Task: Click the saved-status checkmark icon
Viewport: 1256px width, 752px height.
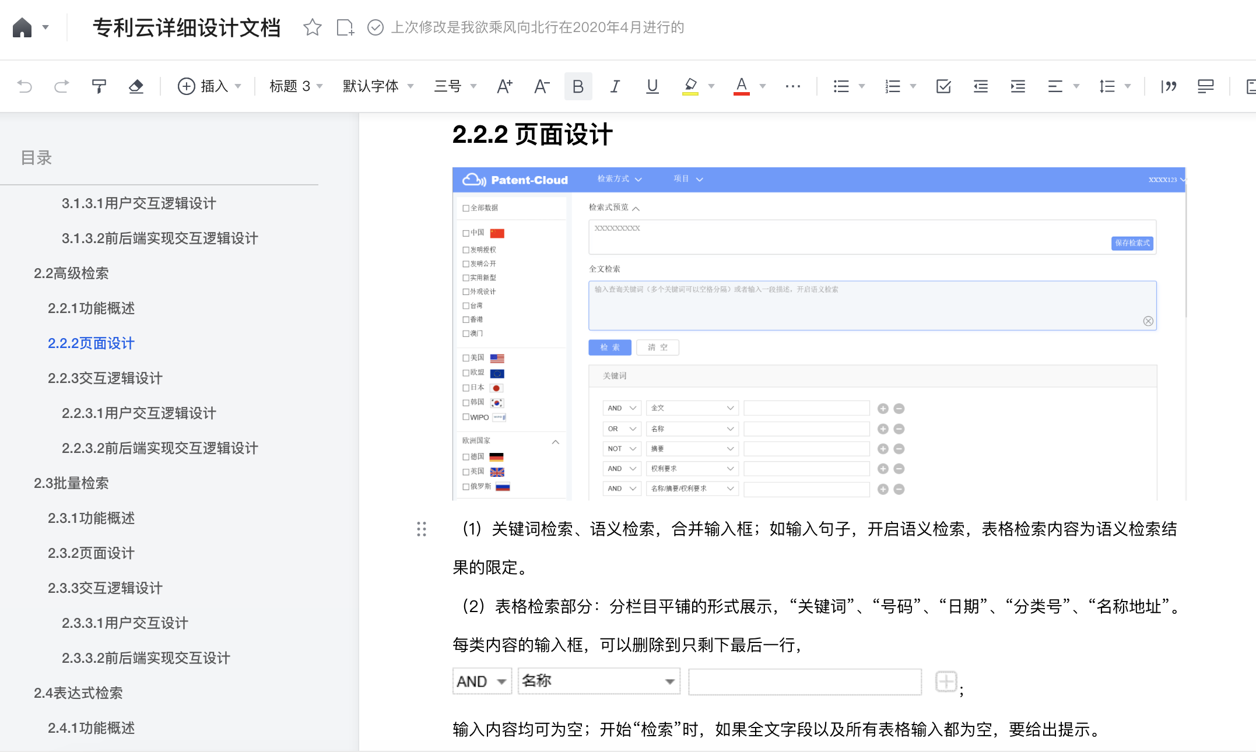Action: coord(376,27)
